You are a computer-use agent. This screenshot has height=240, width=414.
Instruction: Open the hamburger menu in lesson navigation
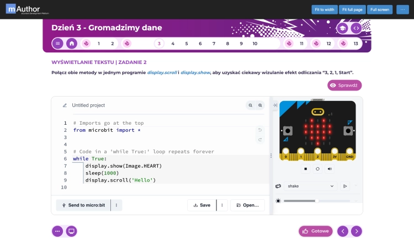(x=57, y=44)
